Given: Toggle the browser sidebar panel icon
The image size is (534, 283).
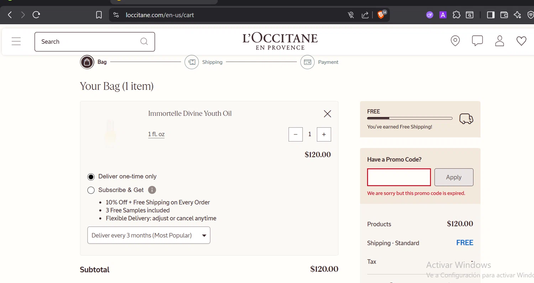Looking at the screenshot, I should tap(491, 15).
